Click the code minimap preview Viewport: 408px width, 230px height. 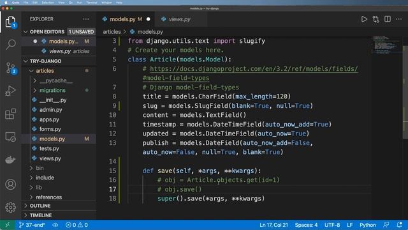(386, 45)
